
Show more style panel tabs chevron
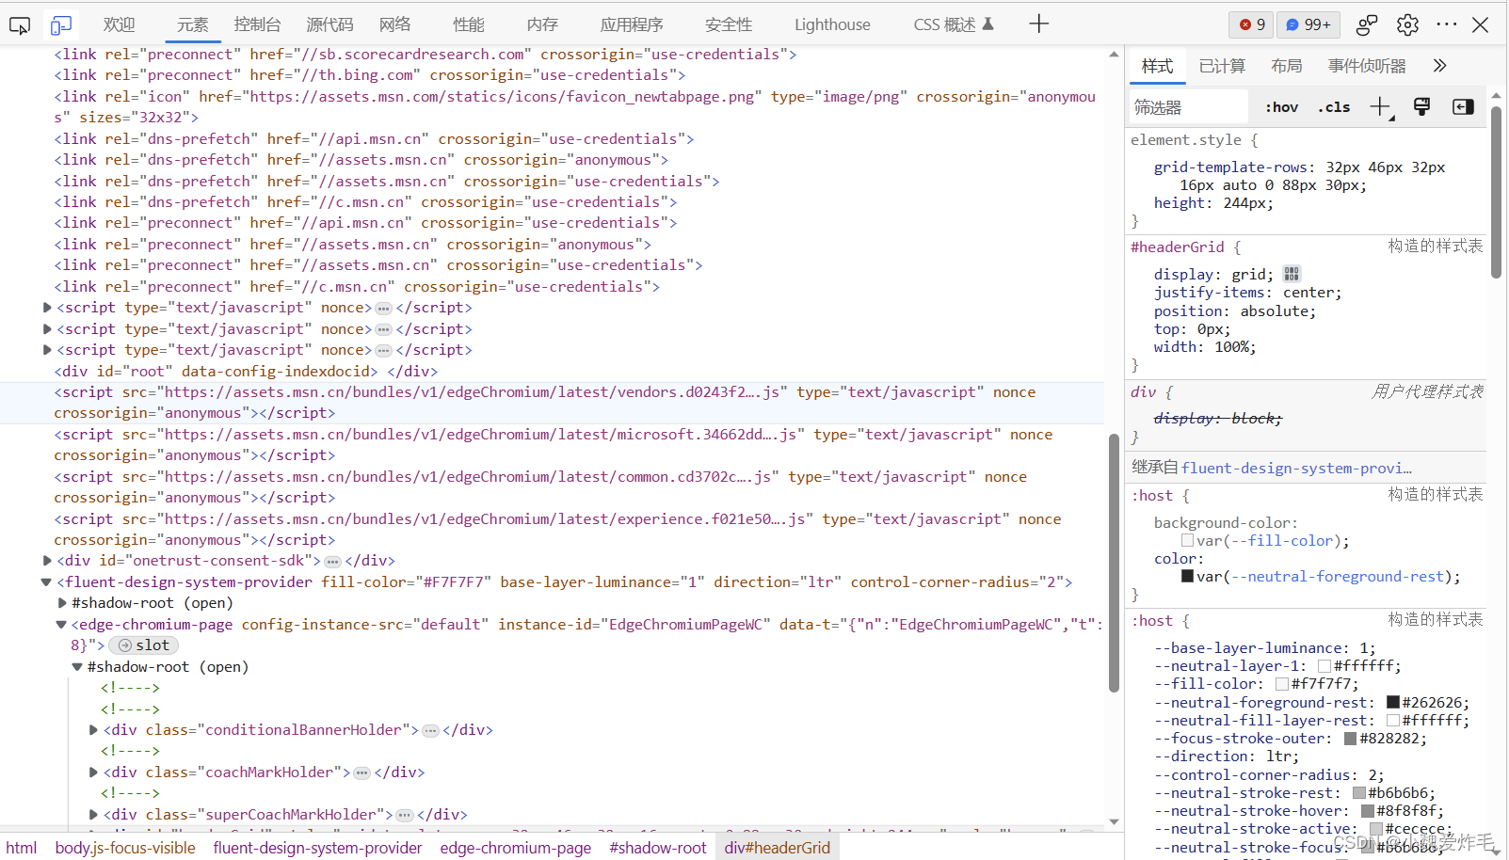pos(1439,66)
